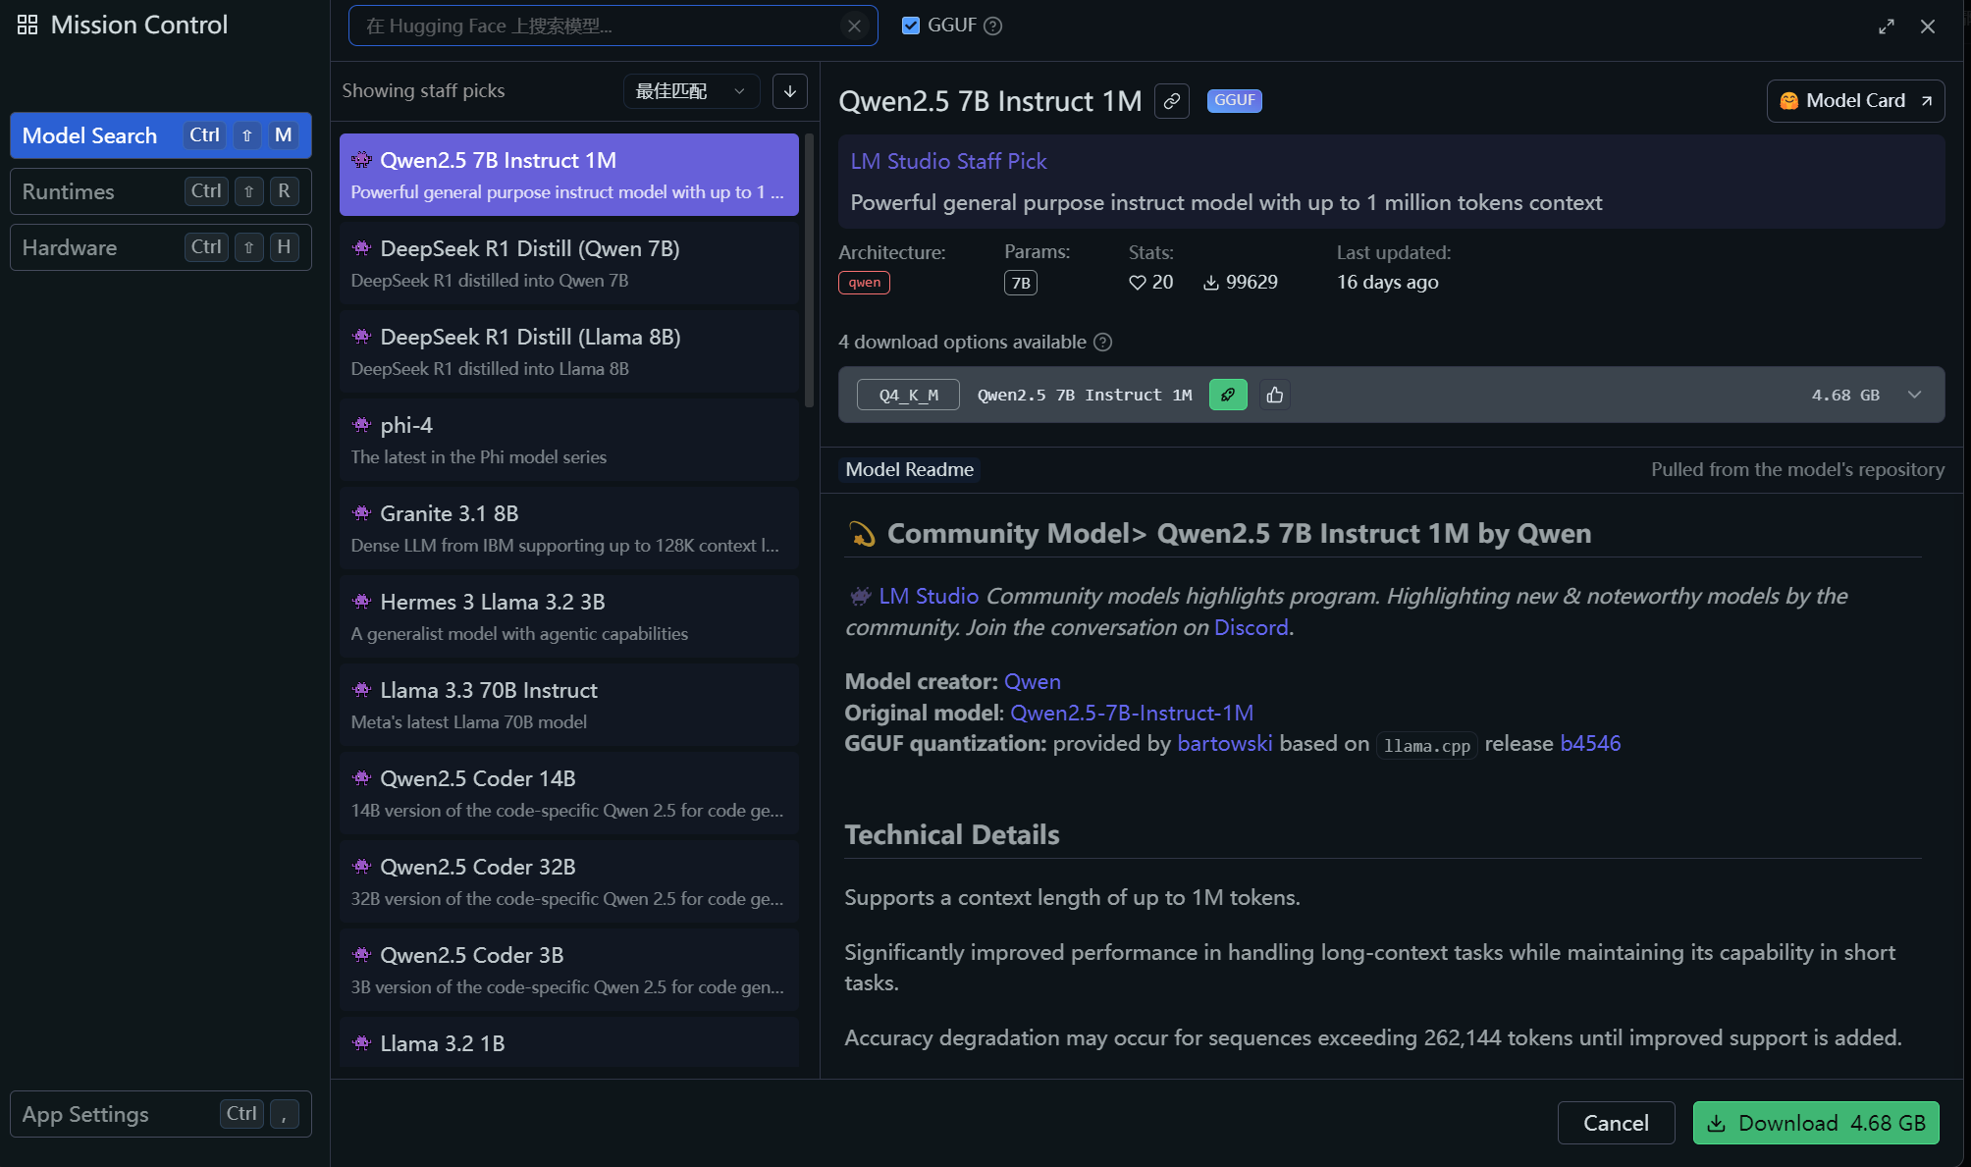Expand the Q4_K_M download options chevron
Screen dimensions: 1971x1167
coord(1914,395)
